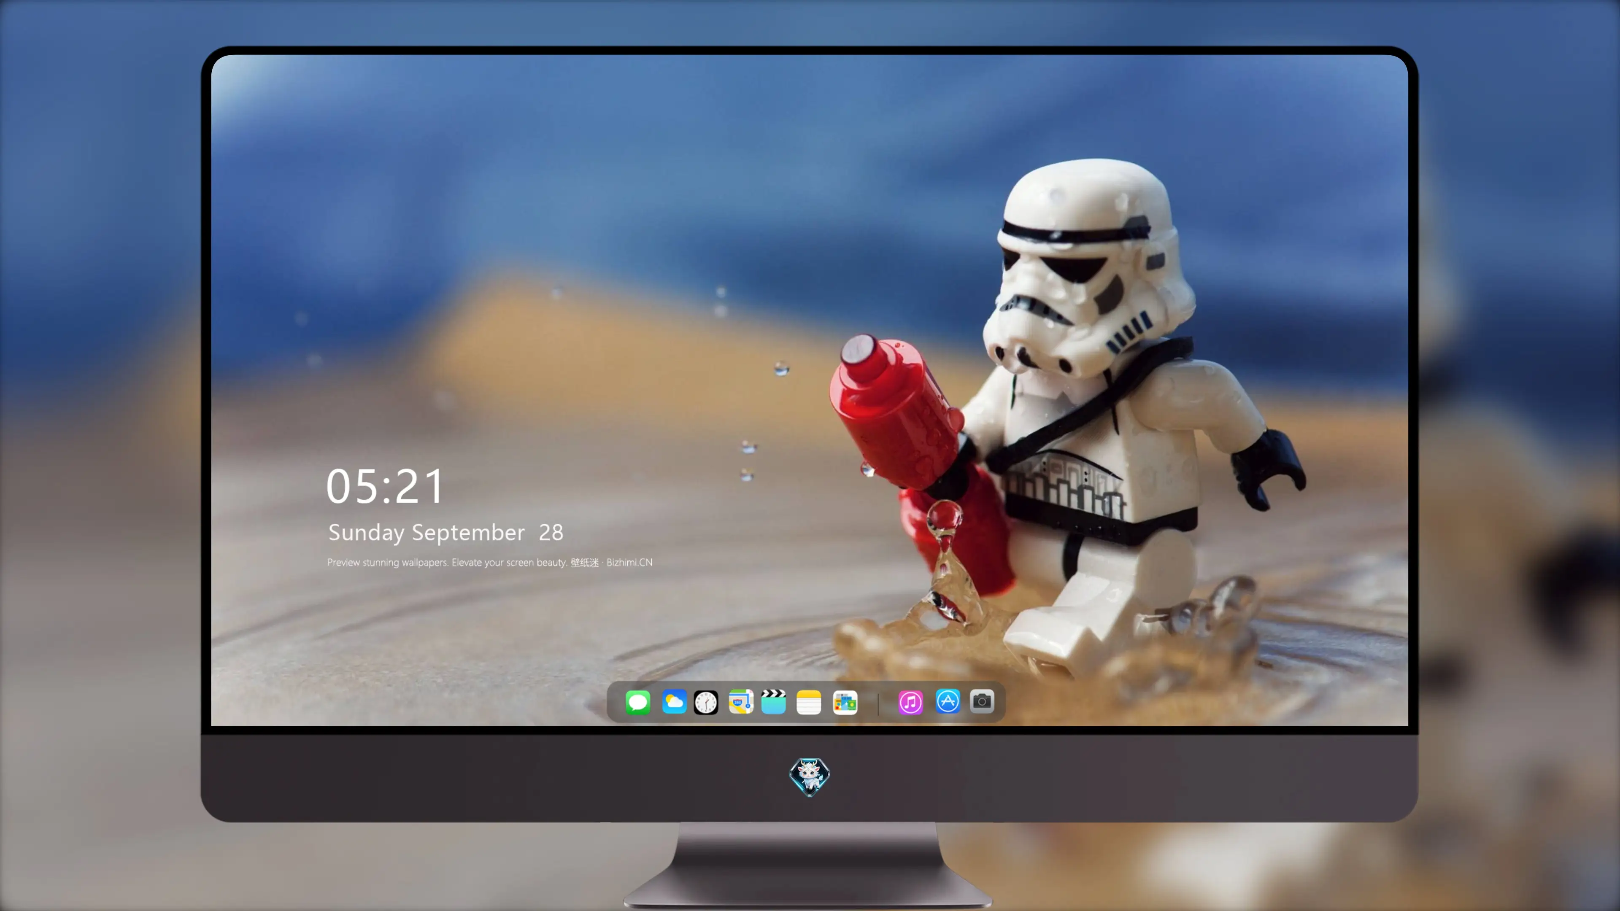Launch the Videos clapperboard app
Screen dimensions: 1620x911
tap(774, 702)
